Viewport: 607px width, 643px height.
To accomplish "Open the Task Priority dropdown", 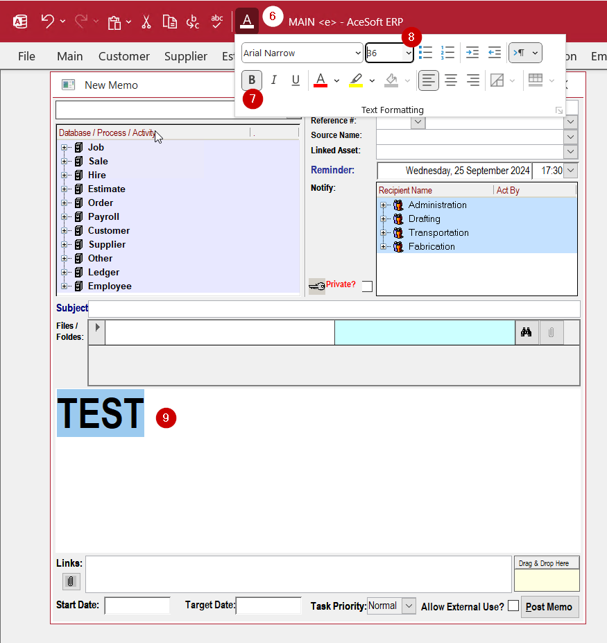I will pos(409,606).
